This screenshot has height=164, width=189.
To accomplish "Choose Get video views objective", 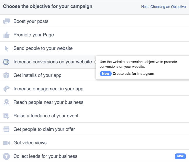I will coord(30,143).
